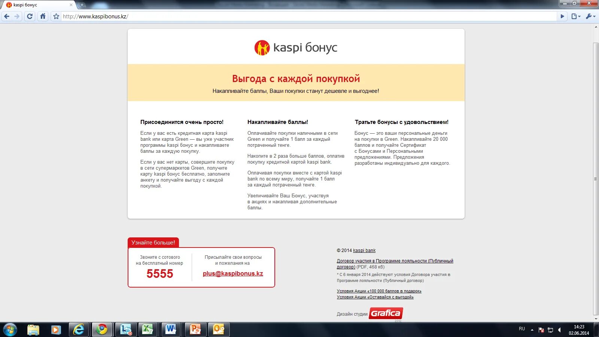The width and height of the screenshot is (599, 337).
Task: Open Условия Акции «100 000 баллов в подарок»
Action: click(379, 291)
